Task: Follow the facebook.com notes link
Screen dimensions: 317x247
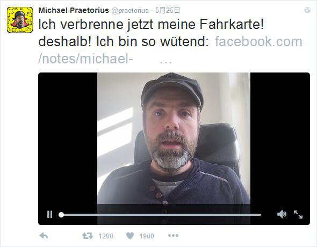Action: pos(258,41)
